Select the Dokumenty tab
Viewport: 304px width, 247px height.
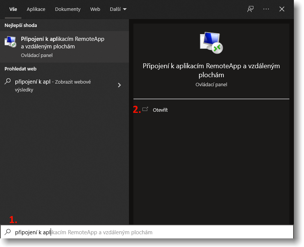click(x=68, y=9)
